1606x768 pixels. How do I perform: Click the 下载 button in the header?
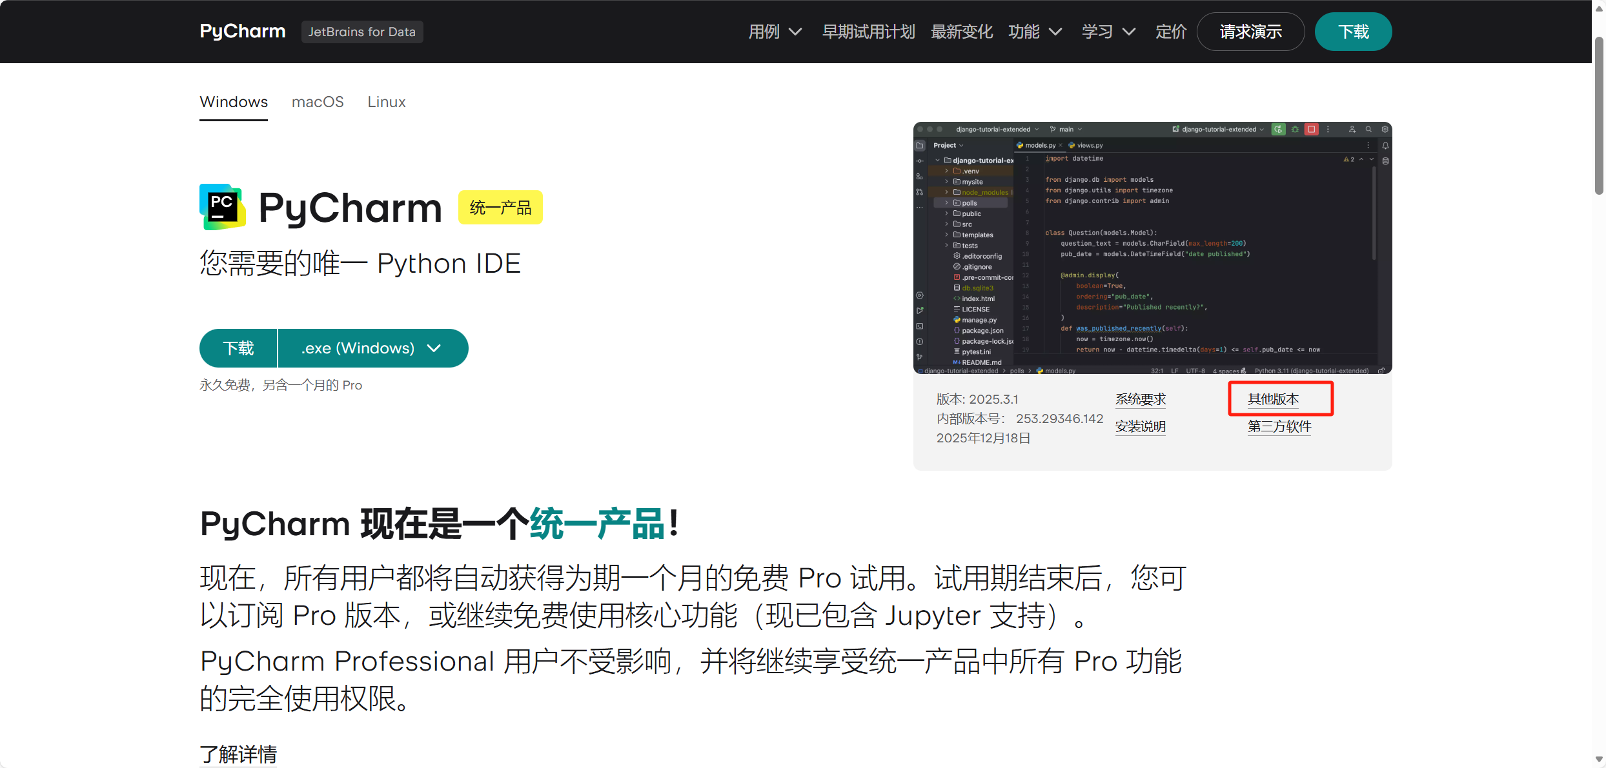(x=1353, y=31)
